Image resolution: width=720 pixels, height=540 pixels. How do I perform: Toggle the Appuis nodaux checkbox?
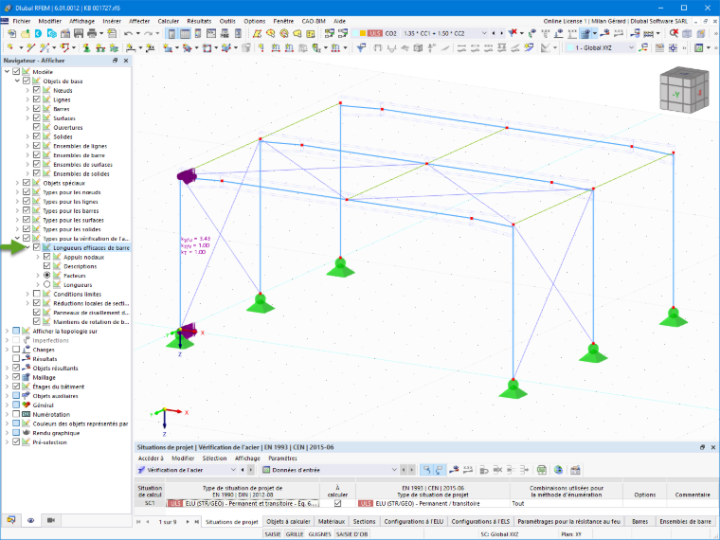pos(46,257)
